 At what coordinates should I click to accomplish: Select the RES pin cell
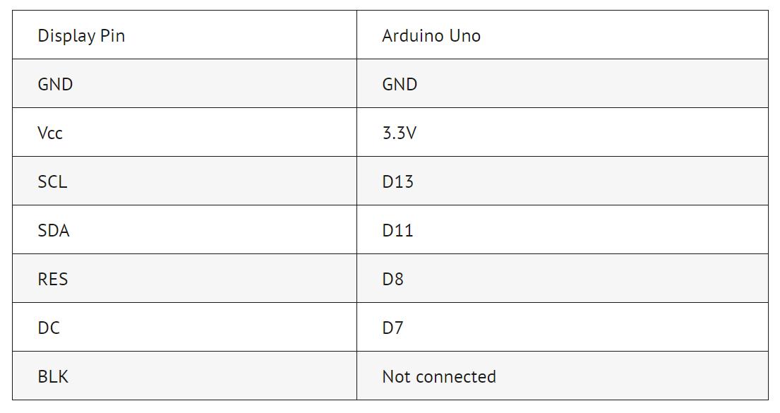(184, 279)
